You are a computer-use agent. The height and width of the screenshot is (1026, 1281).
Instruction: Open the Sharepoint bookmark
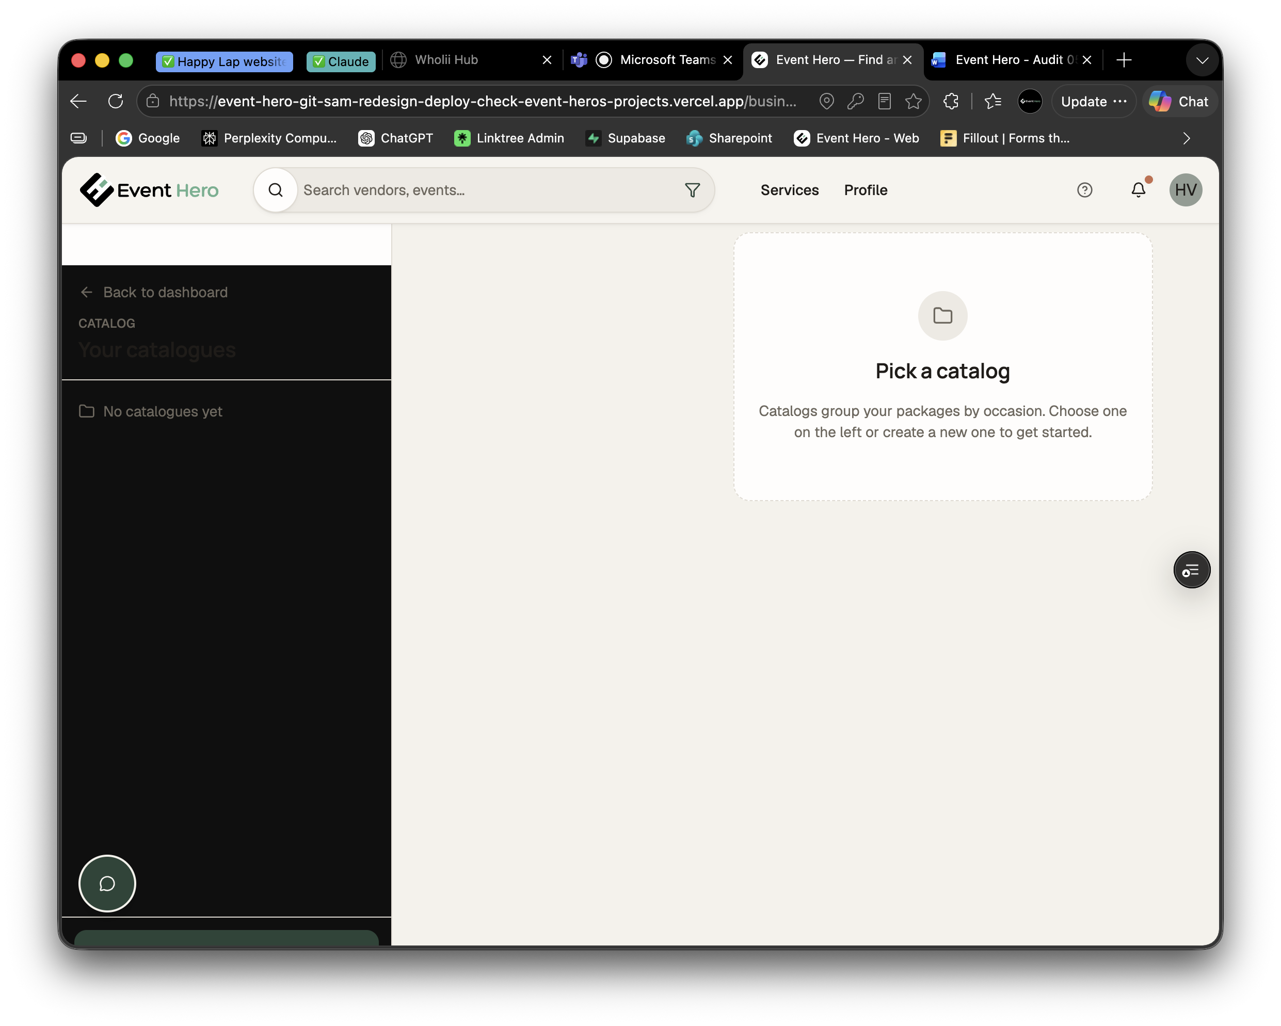click(729, 138)
